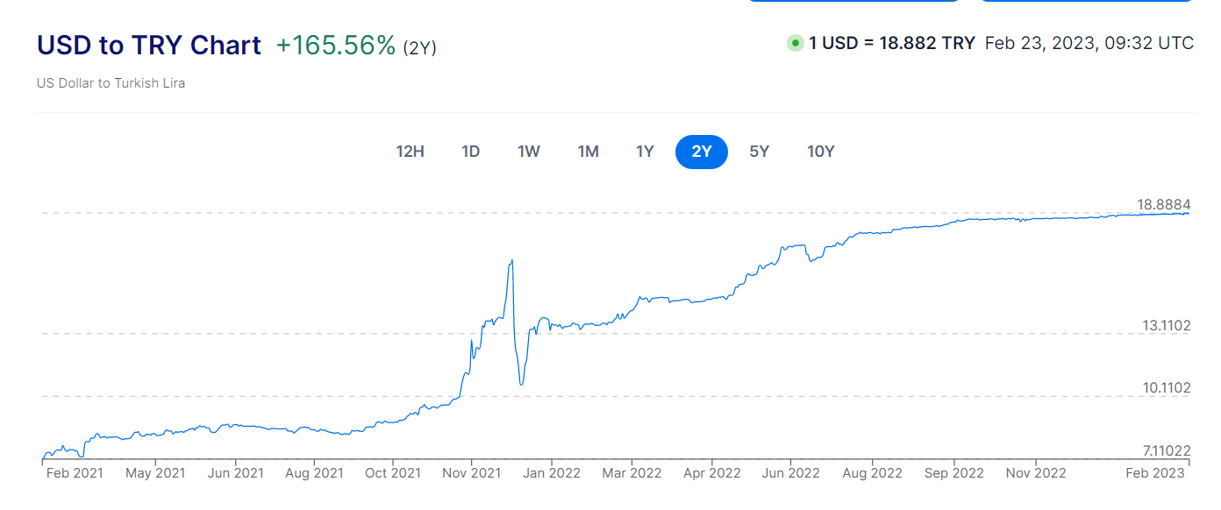This screenshot has width=1221, height=510.
Task: Open the 10Y time range
Action: point(820,152)
